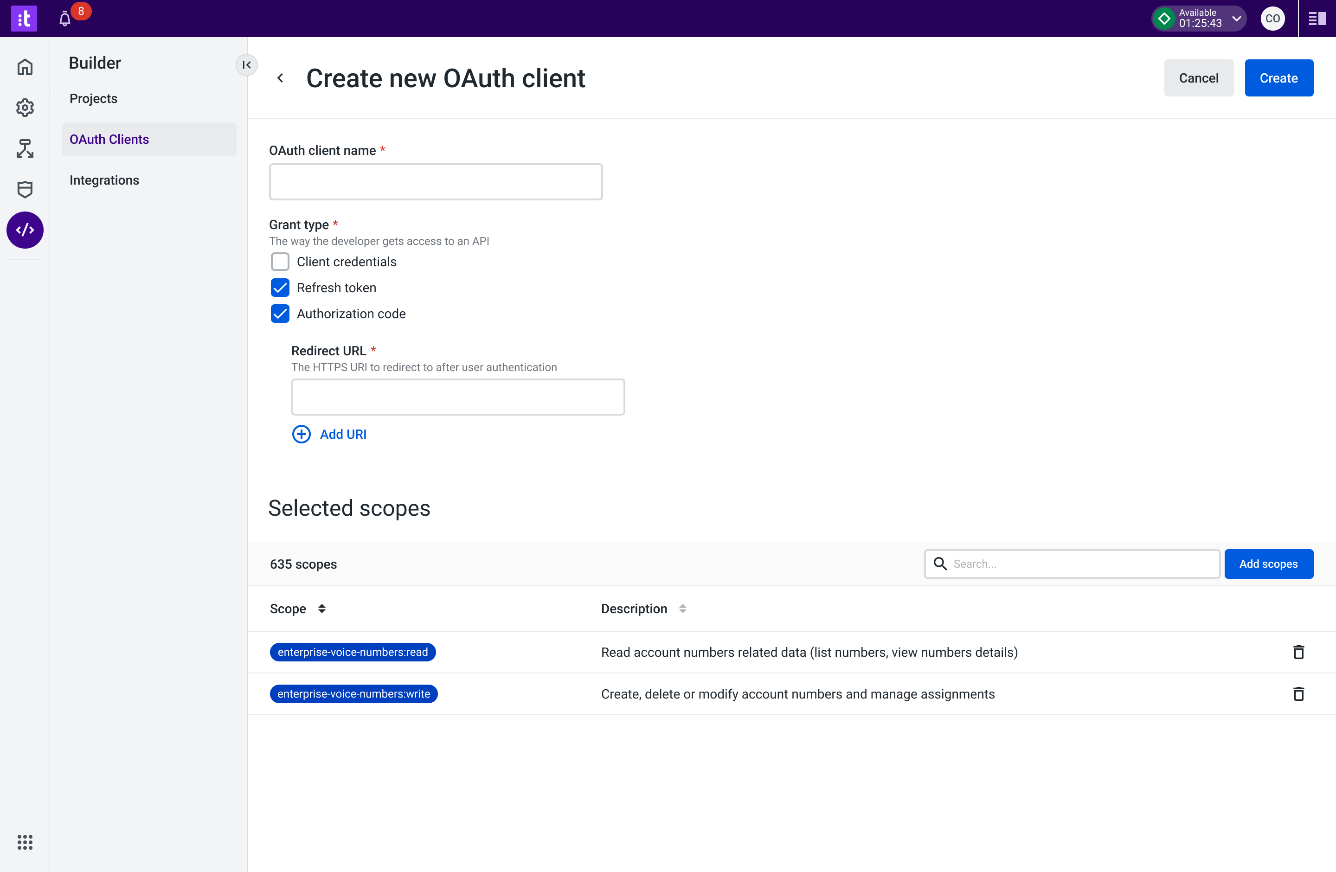
Task: Focus the OAuth client name field
Action: click(436, 182)
